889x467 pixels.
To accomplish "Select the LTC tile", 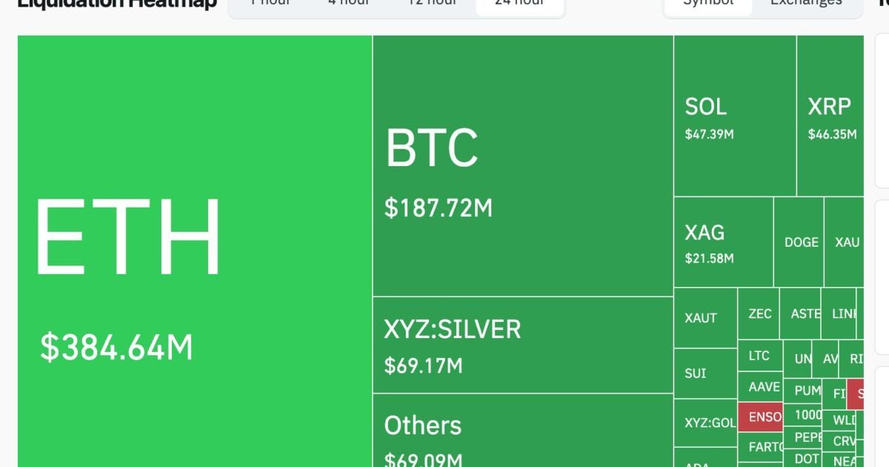I will click(759, 356).
